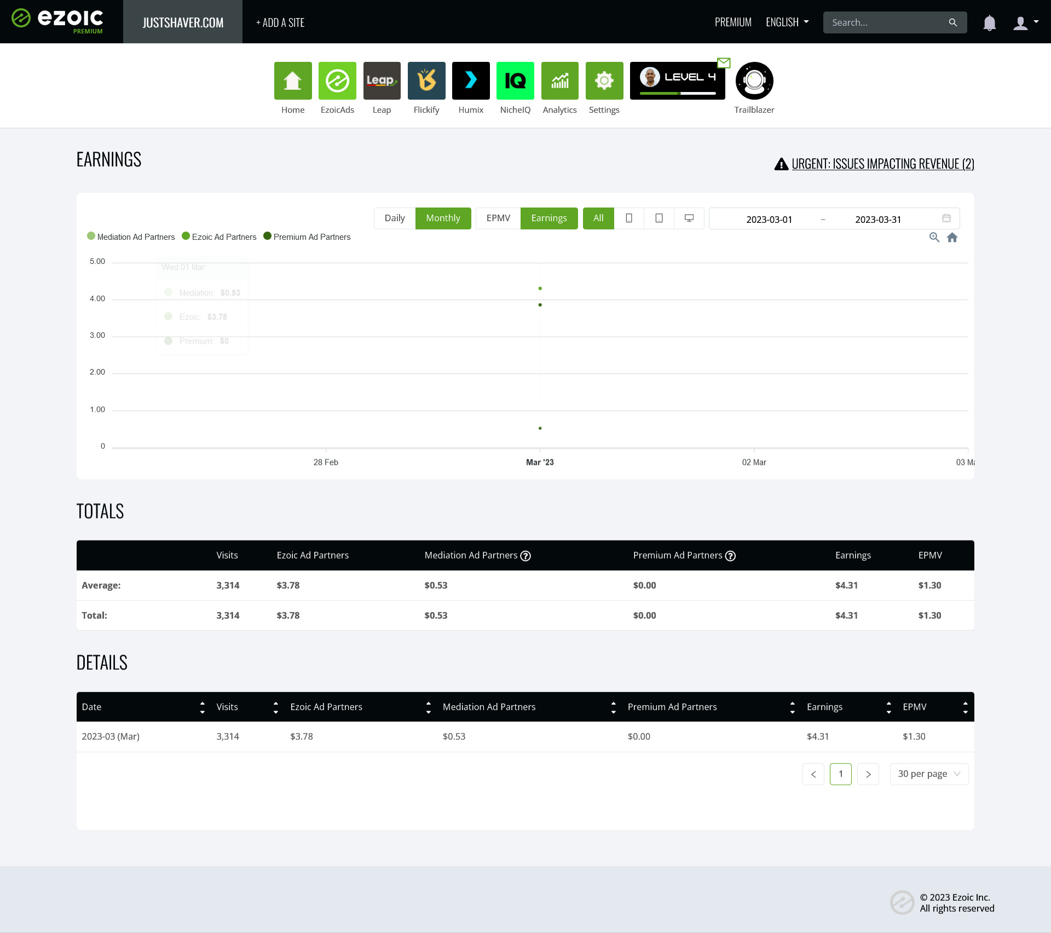Viewport: 1051px width, 933px height.
Task: Switch chart to Daily view
Action: click(395, 218)
